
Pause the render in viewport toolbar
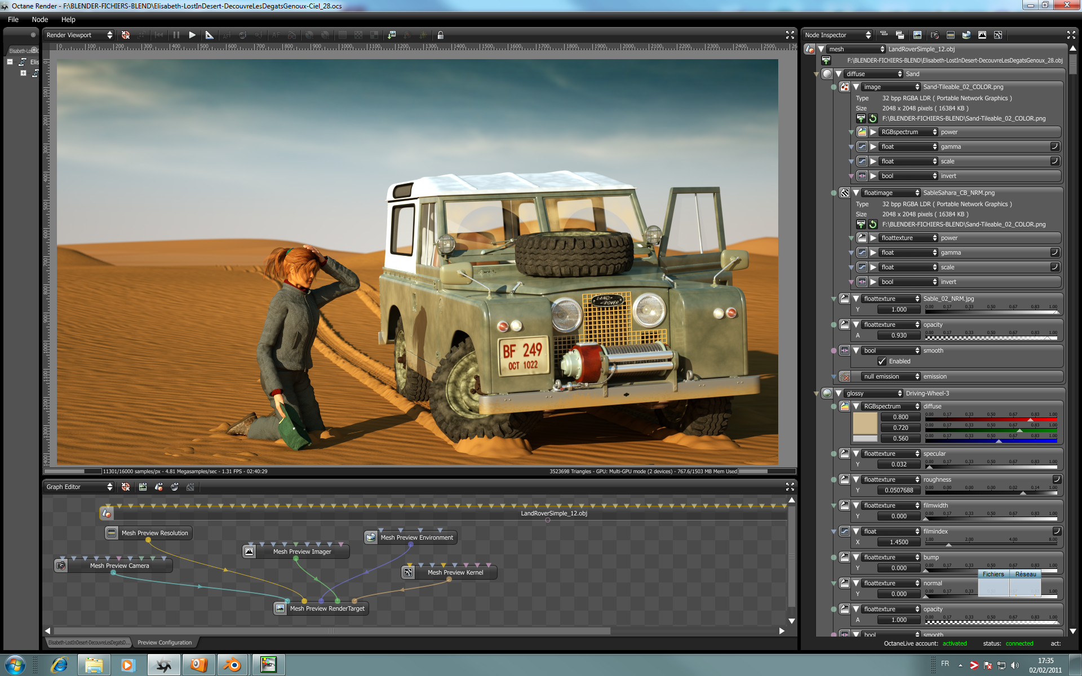(176, 35)
